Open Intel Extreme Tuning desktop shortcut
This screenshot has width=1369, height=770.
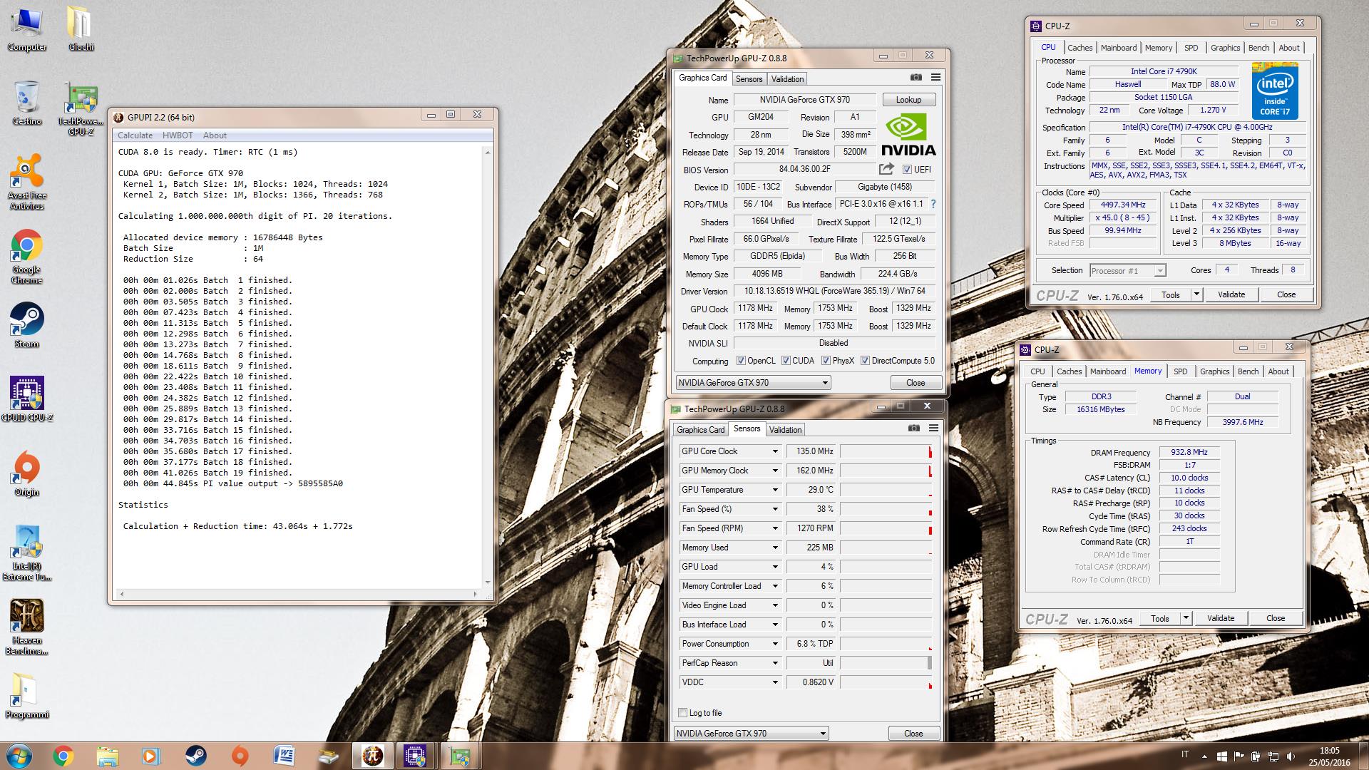[x=27, y=553]
